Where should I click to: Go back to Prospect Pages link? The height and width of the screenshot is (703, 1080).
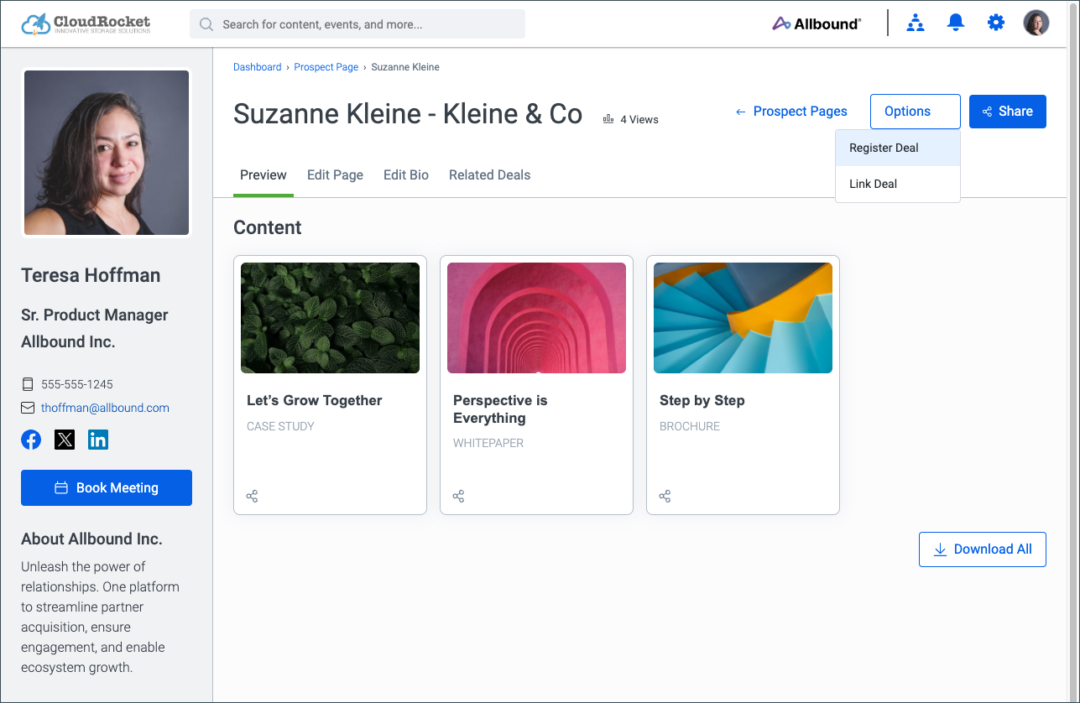[791, 112]
